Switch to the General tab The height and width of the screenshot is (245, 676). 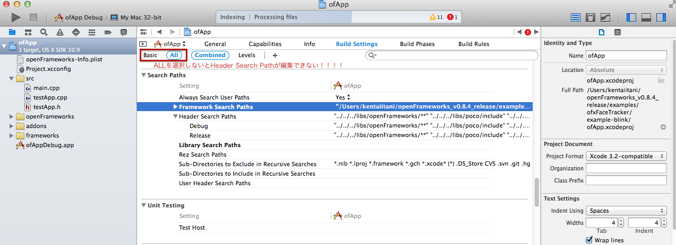(215, 44)
